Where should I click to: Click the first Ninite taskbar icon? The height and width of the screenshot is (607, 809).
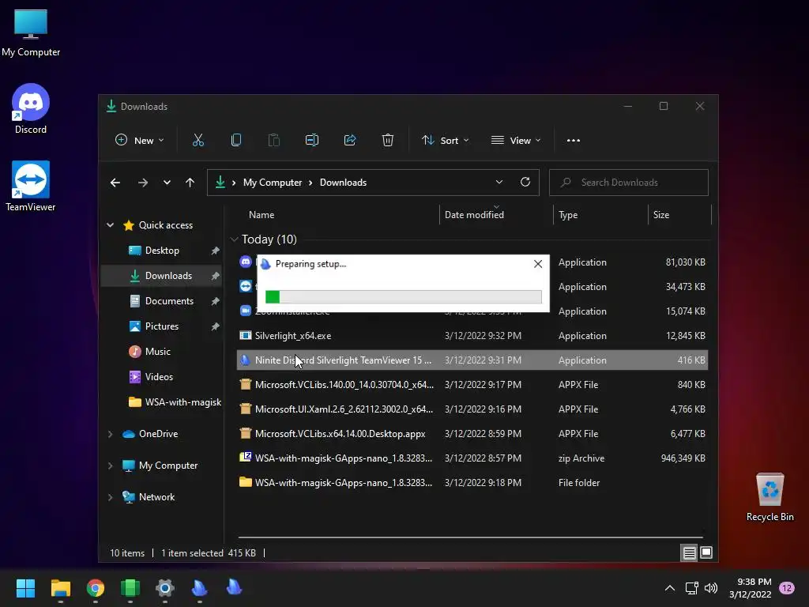point(200,588)
